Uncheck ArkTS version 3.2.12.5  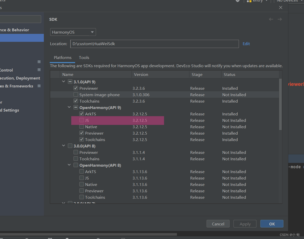82,114
